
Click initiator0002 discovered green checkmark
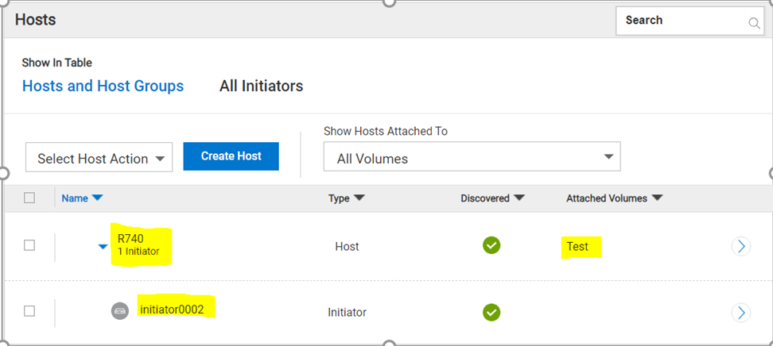click(x=491, y=312)
